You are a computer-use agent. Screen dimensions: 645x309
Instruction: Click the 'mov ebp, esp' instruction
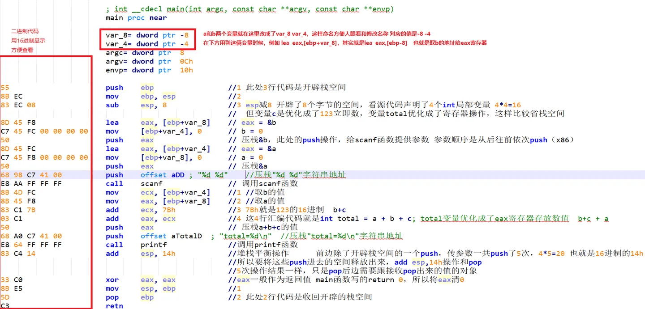coord(141,97)
